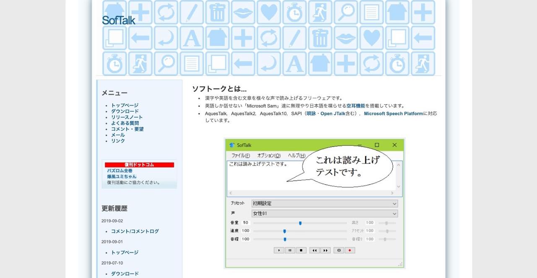Follow the Microsoft Speech Platform link
The height and width of the screenshot is (278, 537).
[x=394, y=113]
